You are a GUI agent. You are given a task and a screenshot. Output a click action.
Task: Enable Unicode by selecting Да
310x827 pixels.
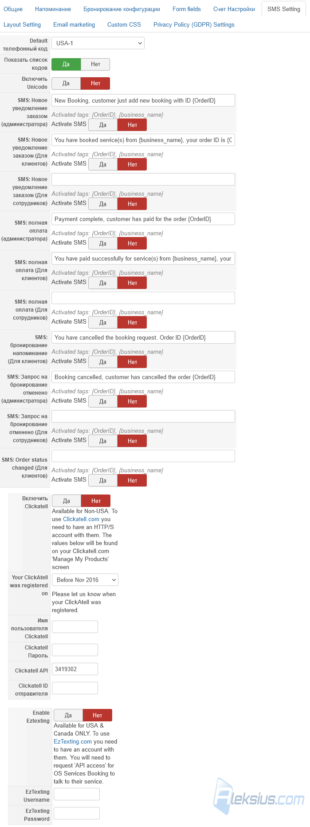tap(66, 83)
